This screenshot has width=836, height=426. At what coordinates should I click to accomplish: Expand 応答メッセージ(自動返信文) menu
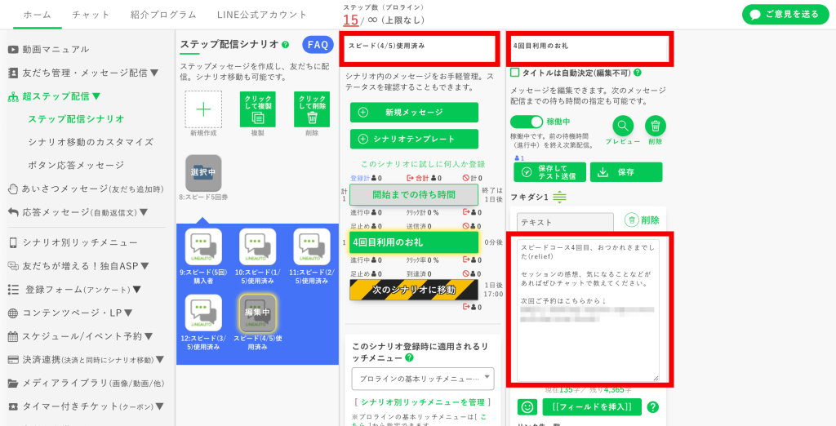pos(78,212)
